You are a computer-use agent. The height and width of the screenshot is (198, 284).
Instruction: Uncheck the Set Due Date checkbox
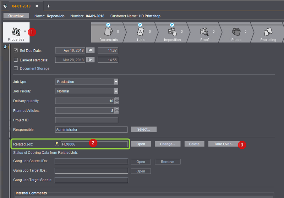(16, 51)
